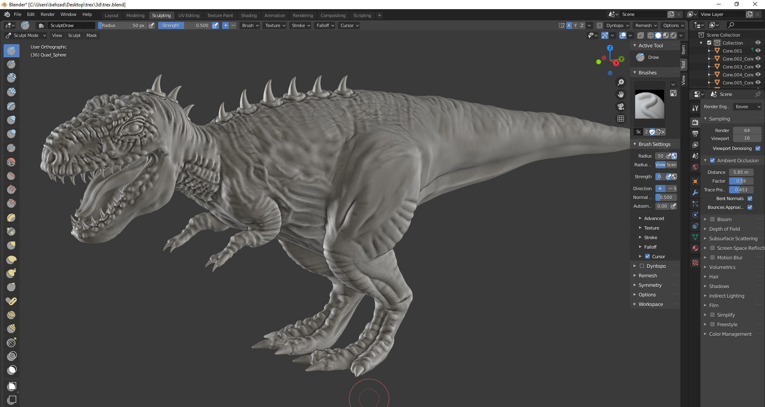This screenshot has width=765, height=407.
Task: Adjust the header Strength slider
Action: [x=184, y=25]
